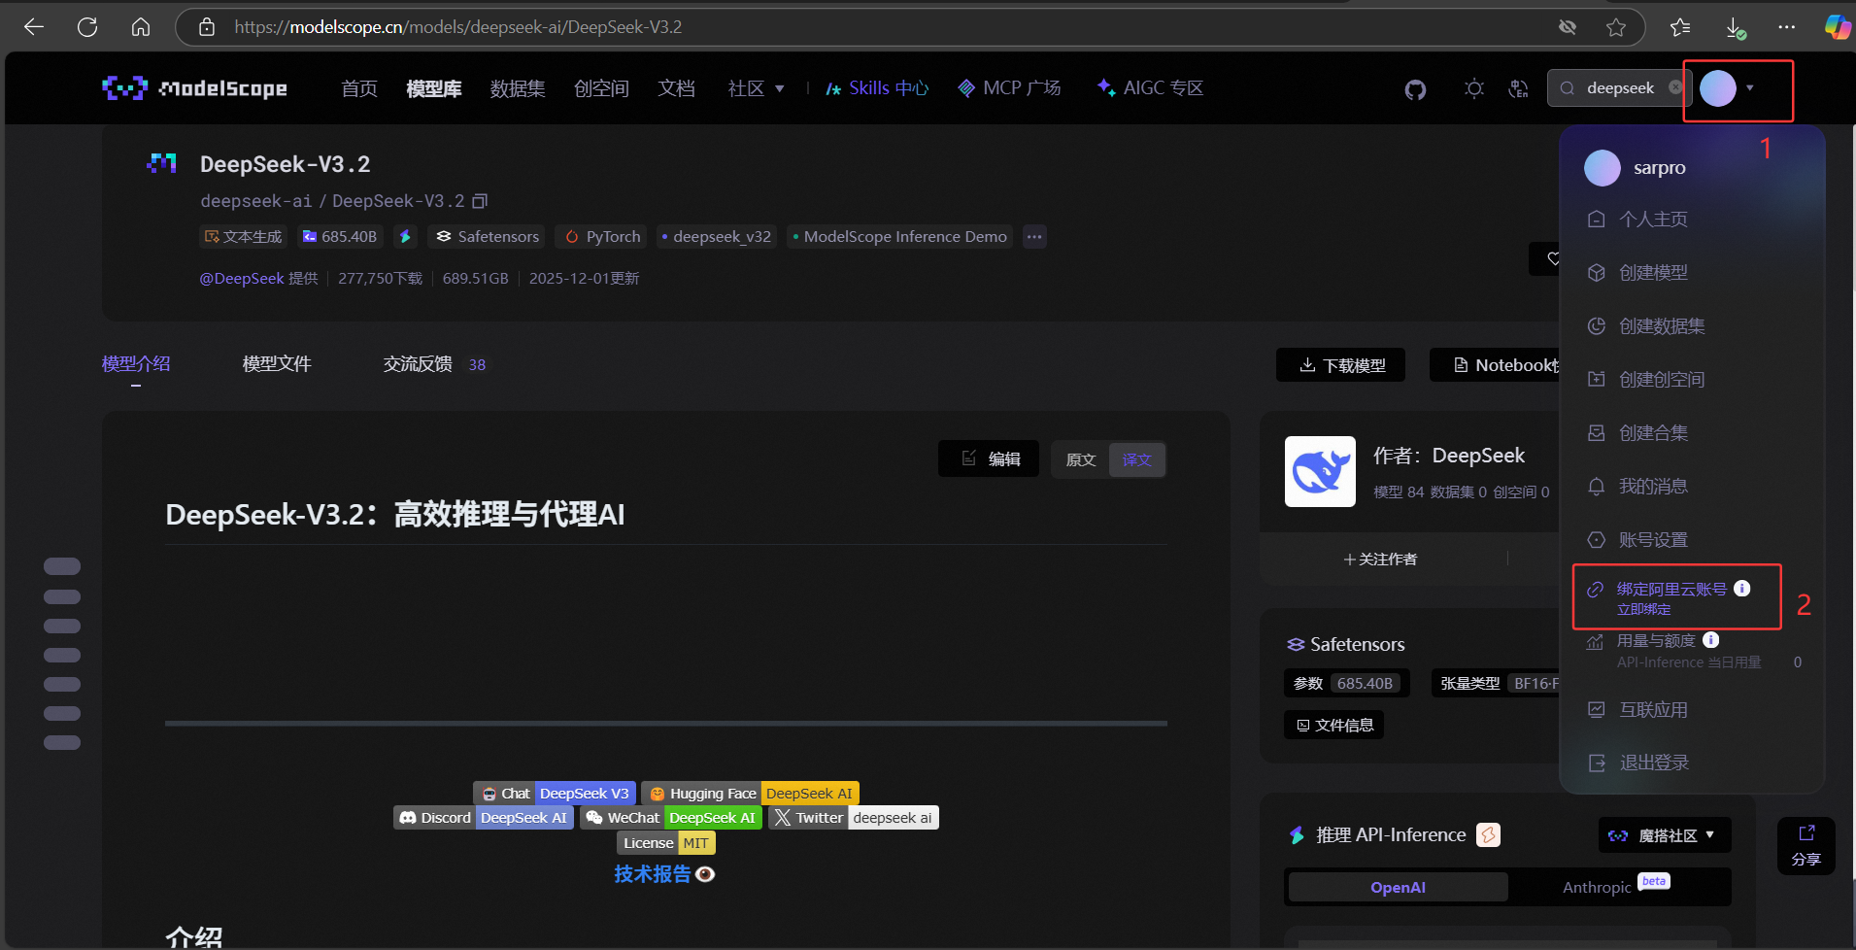Select the OpenAI API tab
The width and height of the screenshot is (1856, 950).
tap(1398, 887)
